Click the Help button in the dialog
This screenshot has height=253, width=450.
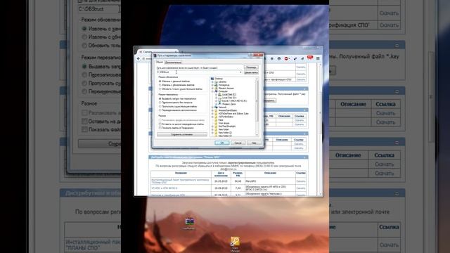pos(254,143)
